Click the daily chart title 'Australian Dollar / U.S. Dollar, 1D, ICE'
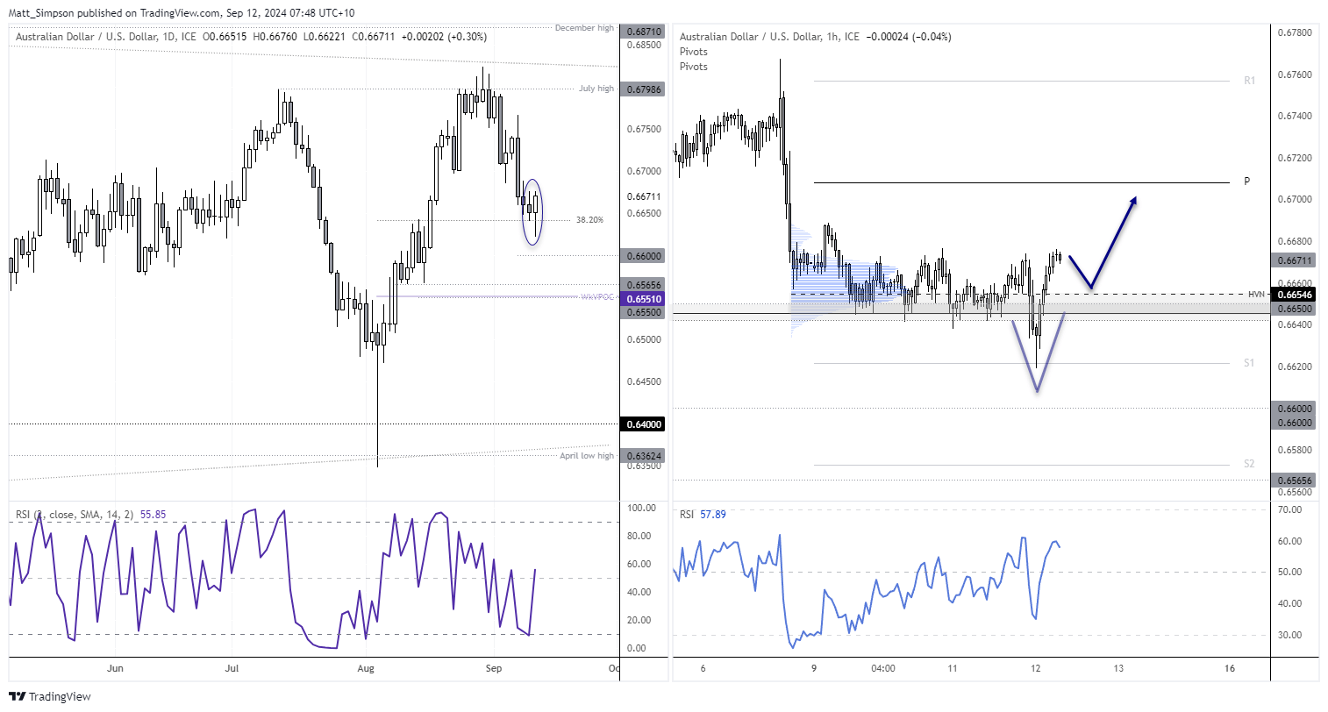Screen dimensions: 1328x712 click(106, 37)
